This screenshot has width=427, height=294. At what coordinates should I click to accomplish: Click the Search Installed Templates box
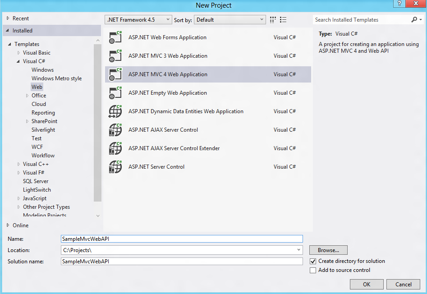(362, 19)
